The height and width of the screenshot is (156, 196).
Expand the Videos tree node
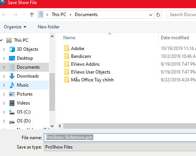click(x=4, y=103)
